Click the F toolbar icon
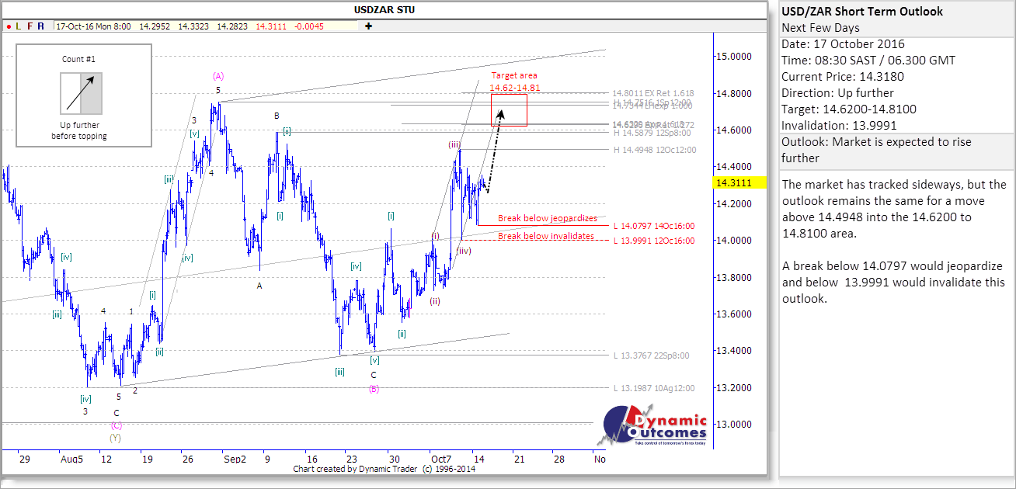The image size is (1016, 489). [30, 26]
